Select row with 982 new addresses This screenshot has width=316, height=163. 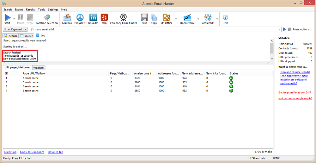coord(138,91)
